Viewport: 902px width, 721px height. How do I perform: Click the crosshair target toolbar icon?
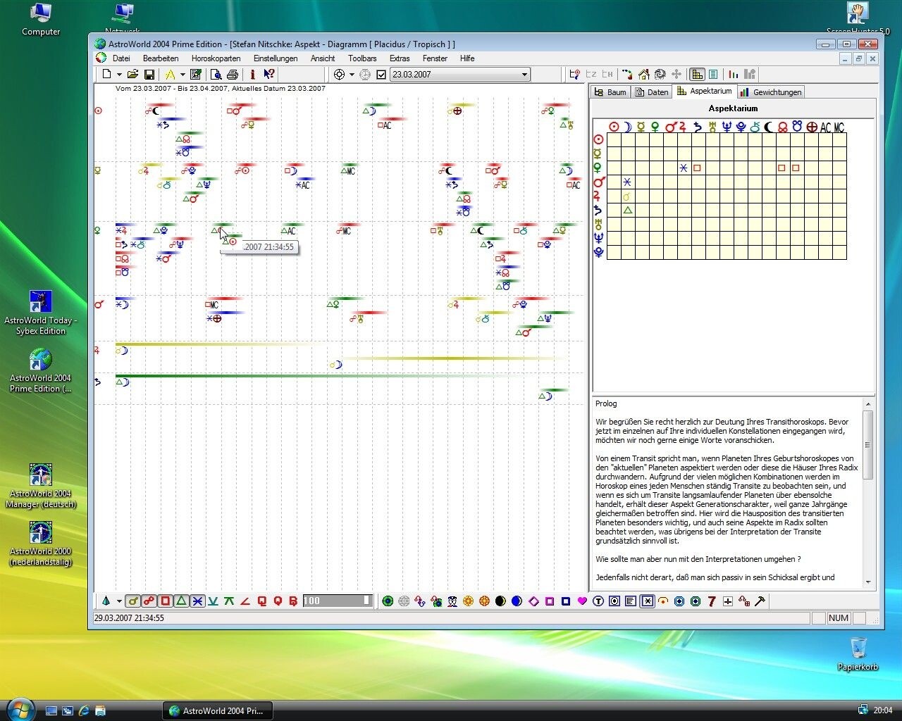coord(339,74)
